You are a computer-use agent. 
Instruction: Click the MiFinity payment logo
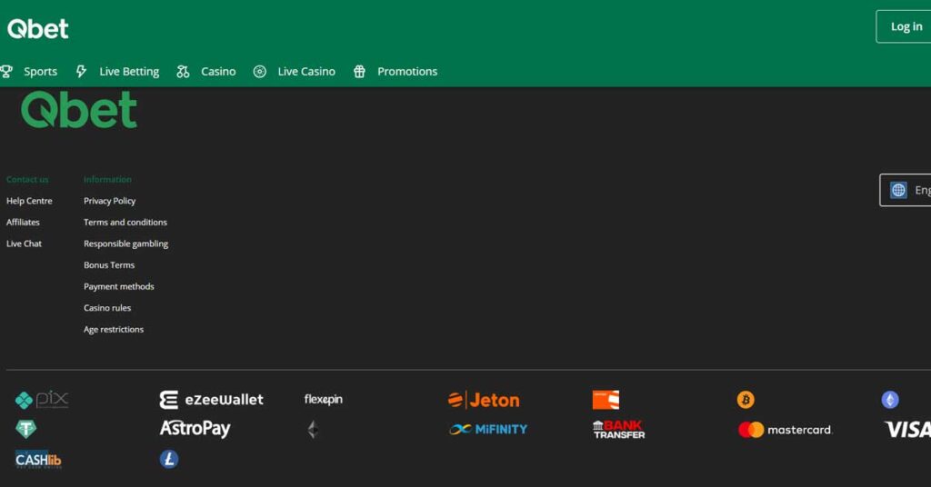pyautogui.click(x=488, y=429)
